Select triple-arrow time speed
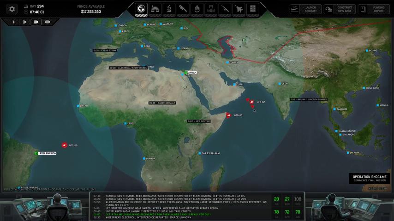This screenshot has height=221, width=394. [36, 22]
